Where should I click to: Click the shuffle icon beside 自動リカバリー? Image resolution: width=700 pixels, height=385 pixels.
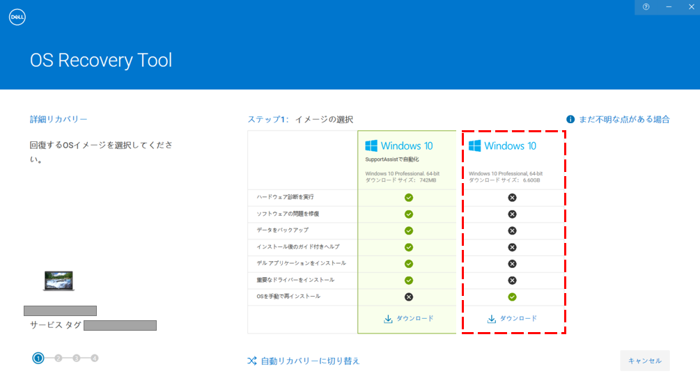[x=252, y=361]
